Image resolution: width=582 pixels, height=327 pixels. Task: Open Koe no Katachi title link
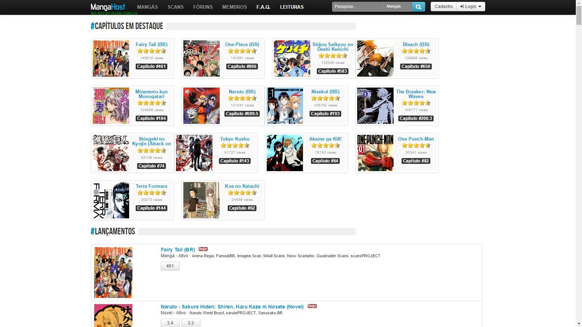tap(242, 186)
